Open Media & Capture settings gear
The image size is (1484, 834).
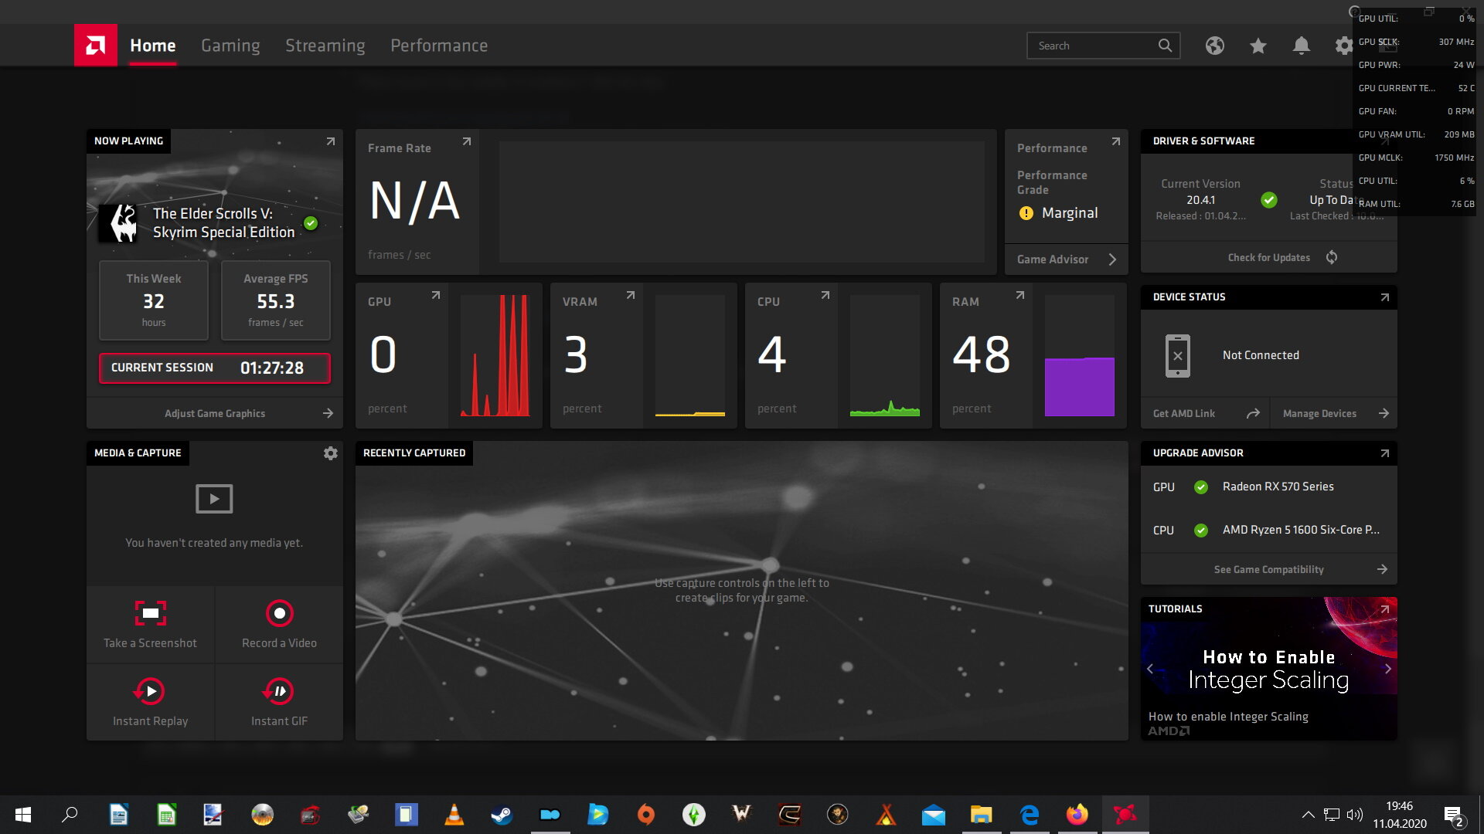coord(331,453)
